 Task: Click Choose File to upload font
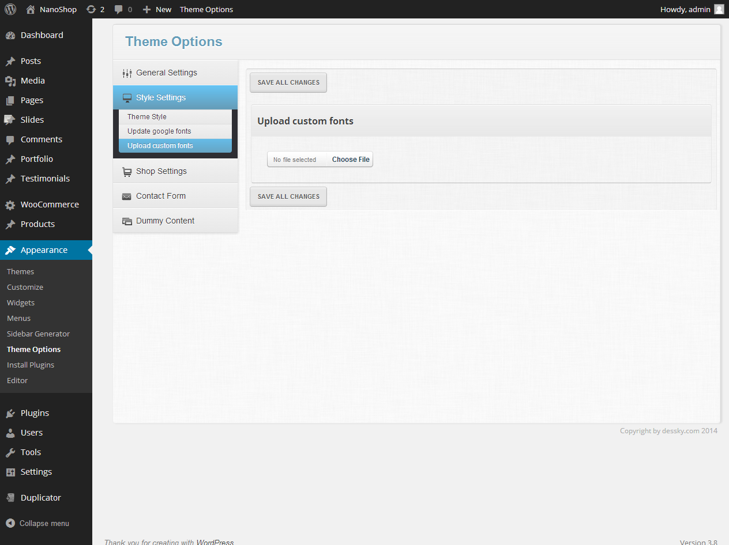coord(350,160)
